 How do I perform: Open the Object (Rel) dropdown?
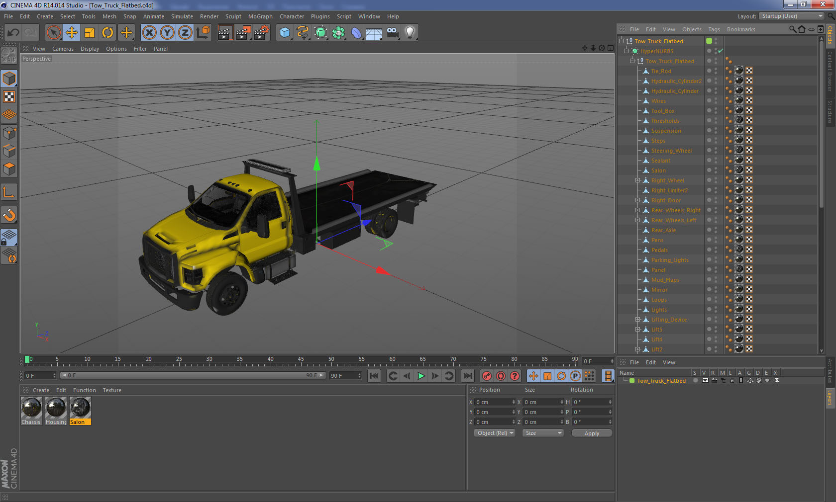pos(495,433)
